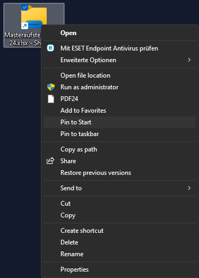
Task: Uncheck the blue selection checkbox on desktop icon
Action: pos(24,7)
